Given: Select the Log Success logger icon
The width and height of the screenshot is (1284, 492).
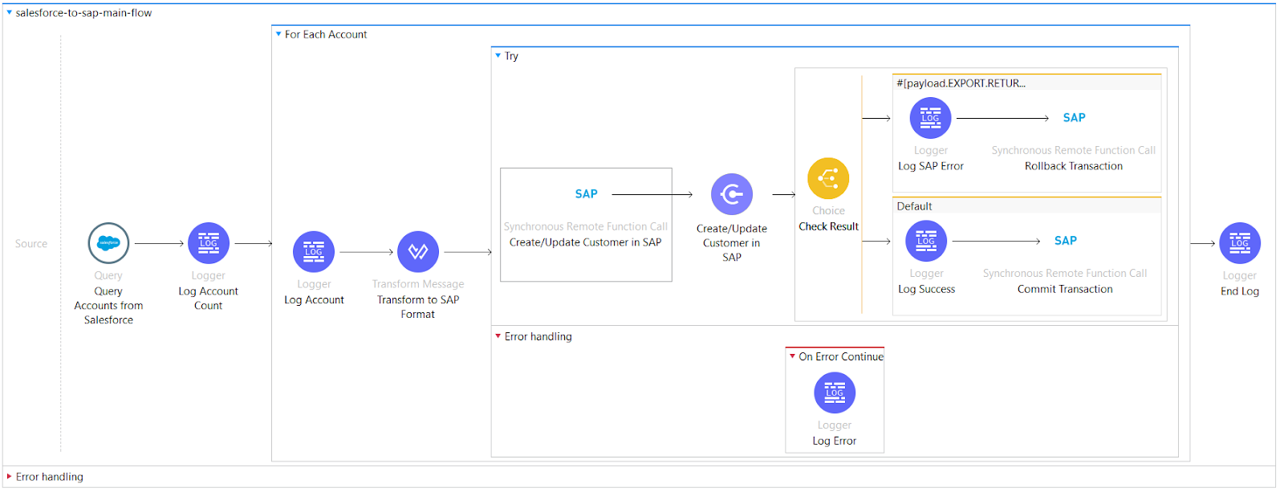Looking at the screenshot, I should (926, 241).
